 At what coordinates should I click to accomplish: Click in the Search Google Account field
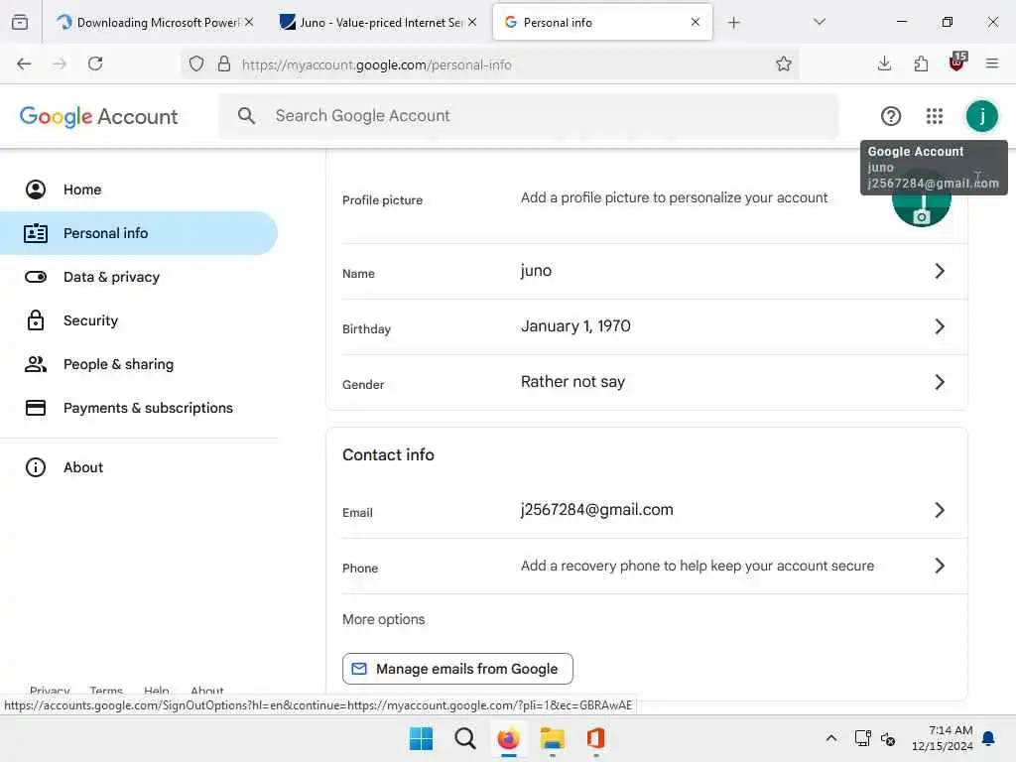pyautogui.click(x=528, y=116)
